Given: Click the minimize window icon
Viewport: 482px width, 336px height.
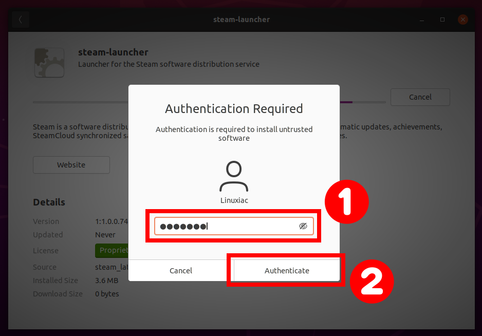Looking at the screenshot, I should (422, 20).
